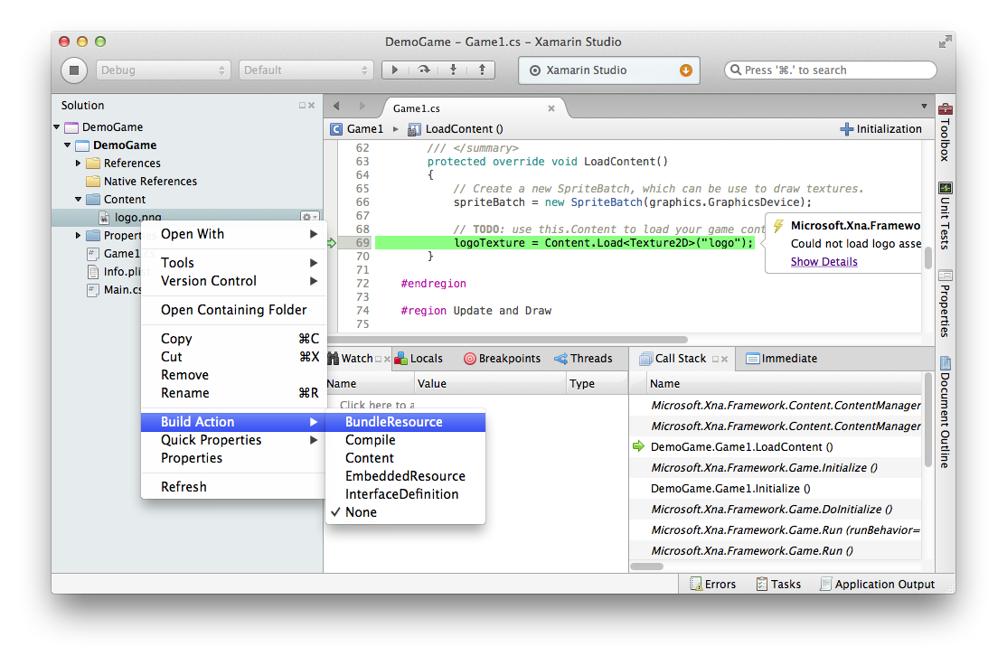Click the Step Out debugger icon
Viewport: 1007px width, 665px height.
coord(483,70)
